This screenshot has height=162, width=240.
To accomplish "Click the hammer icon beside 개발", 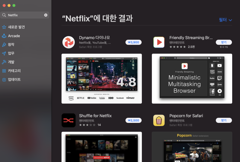I will (x=4, y=62).
